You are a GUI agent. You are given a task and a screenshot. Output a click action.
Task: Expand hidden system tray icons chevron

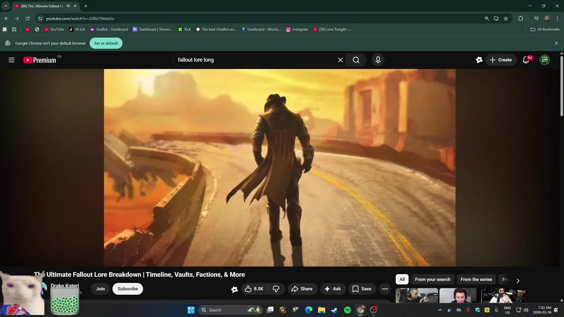[439, 310]
